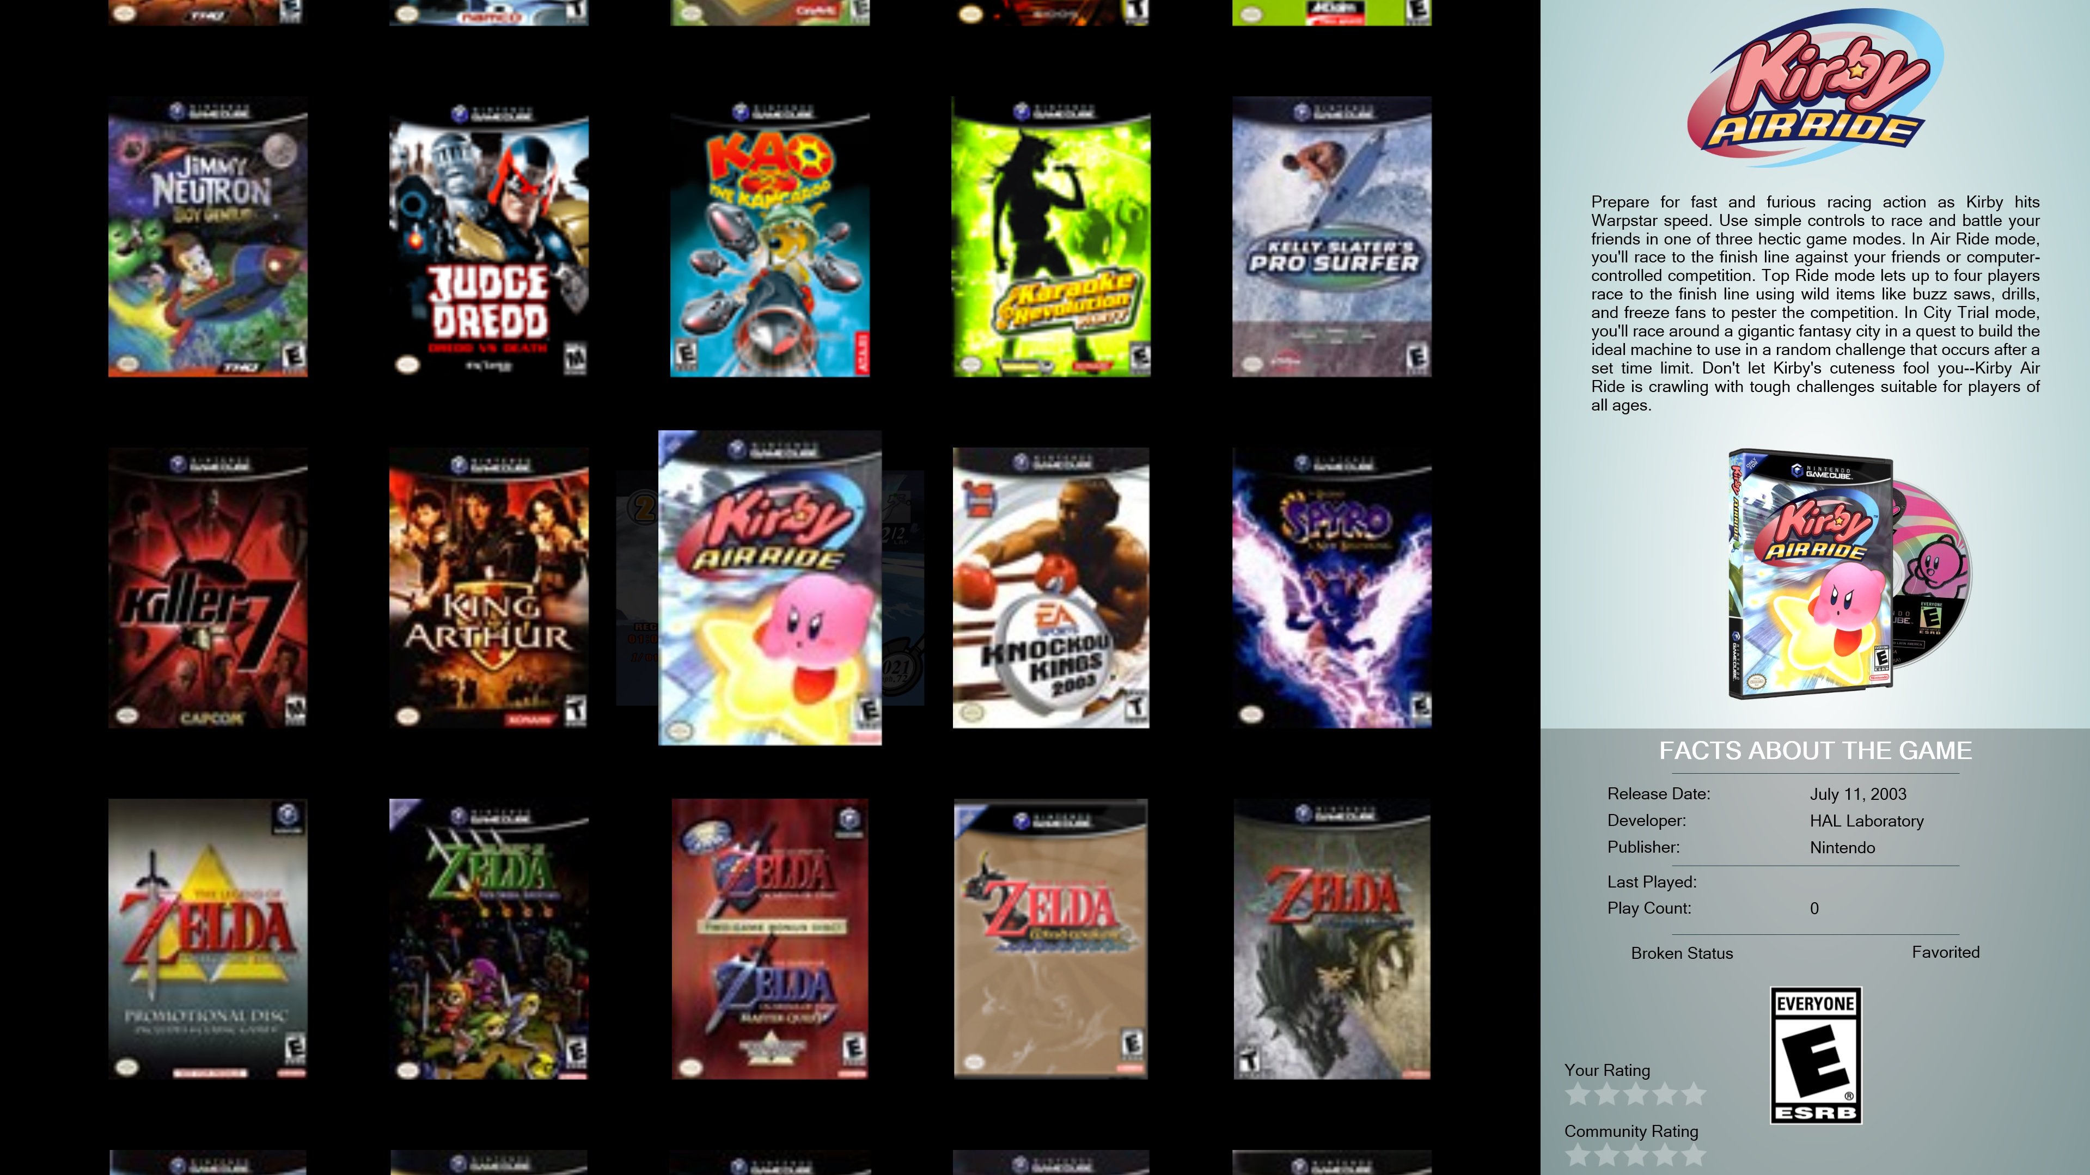The image size is (2090, 1175).
Task: Pick the Killer7 game cover
Action: pos(207,587)
